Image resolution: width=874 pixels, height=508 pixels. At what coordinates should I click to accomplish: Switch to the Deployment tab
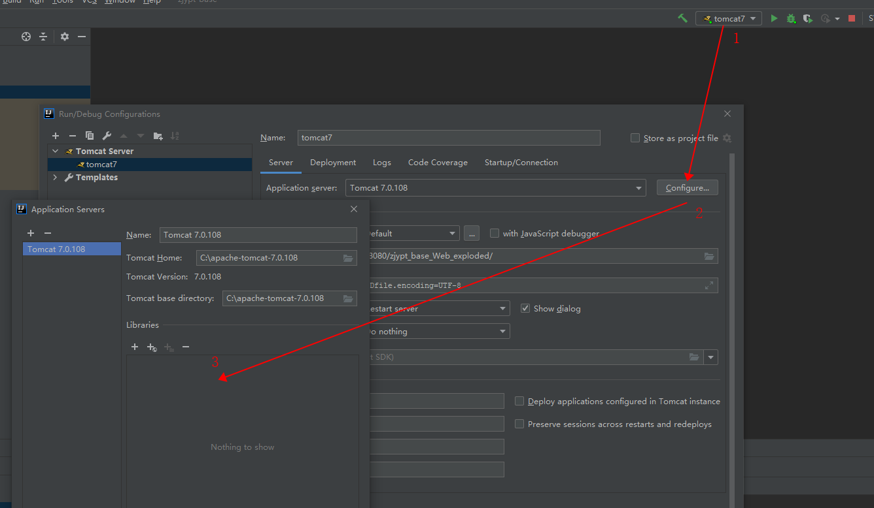point(333,163)
